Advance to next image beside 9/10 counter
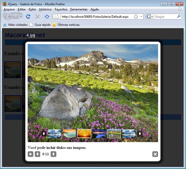The height and width of the screenshot is (169, 186). 54,154
